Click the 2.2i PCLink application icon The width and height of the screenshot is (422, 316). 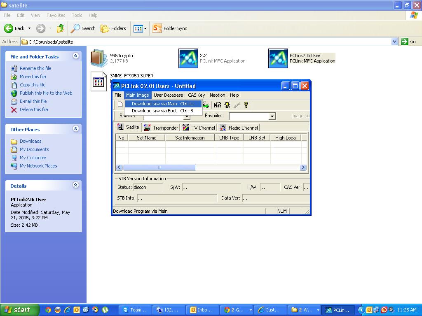coord(188,58)
